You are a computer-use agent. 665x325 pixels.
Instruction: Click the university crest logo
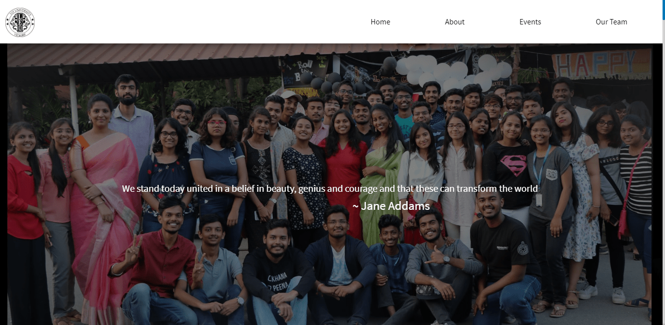tap(20, 22)
